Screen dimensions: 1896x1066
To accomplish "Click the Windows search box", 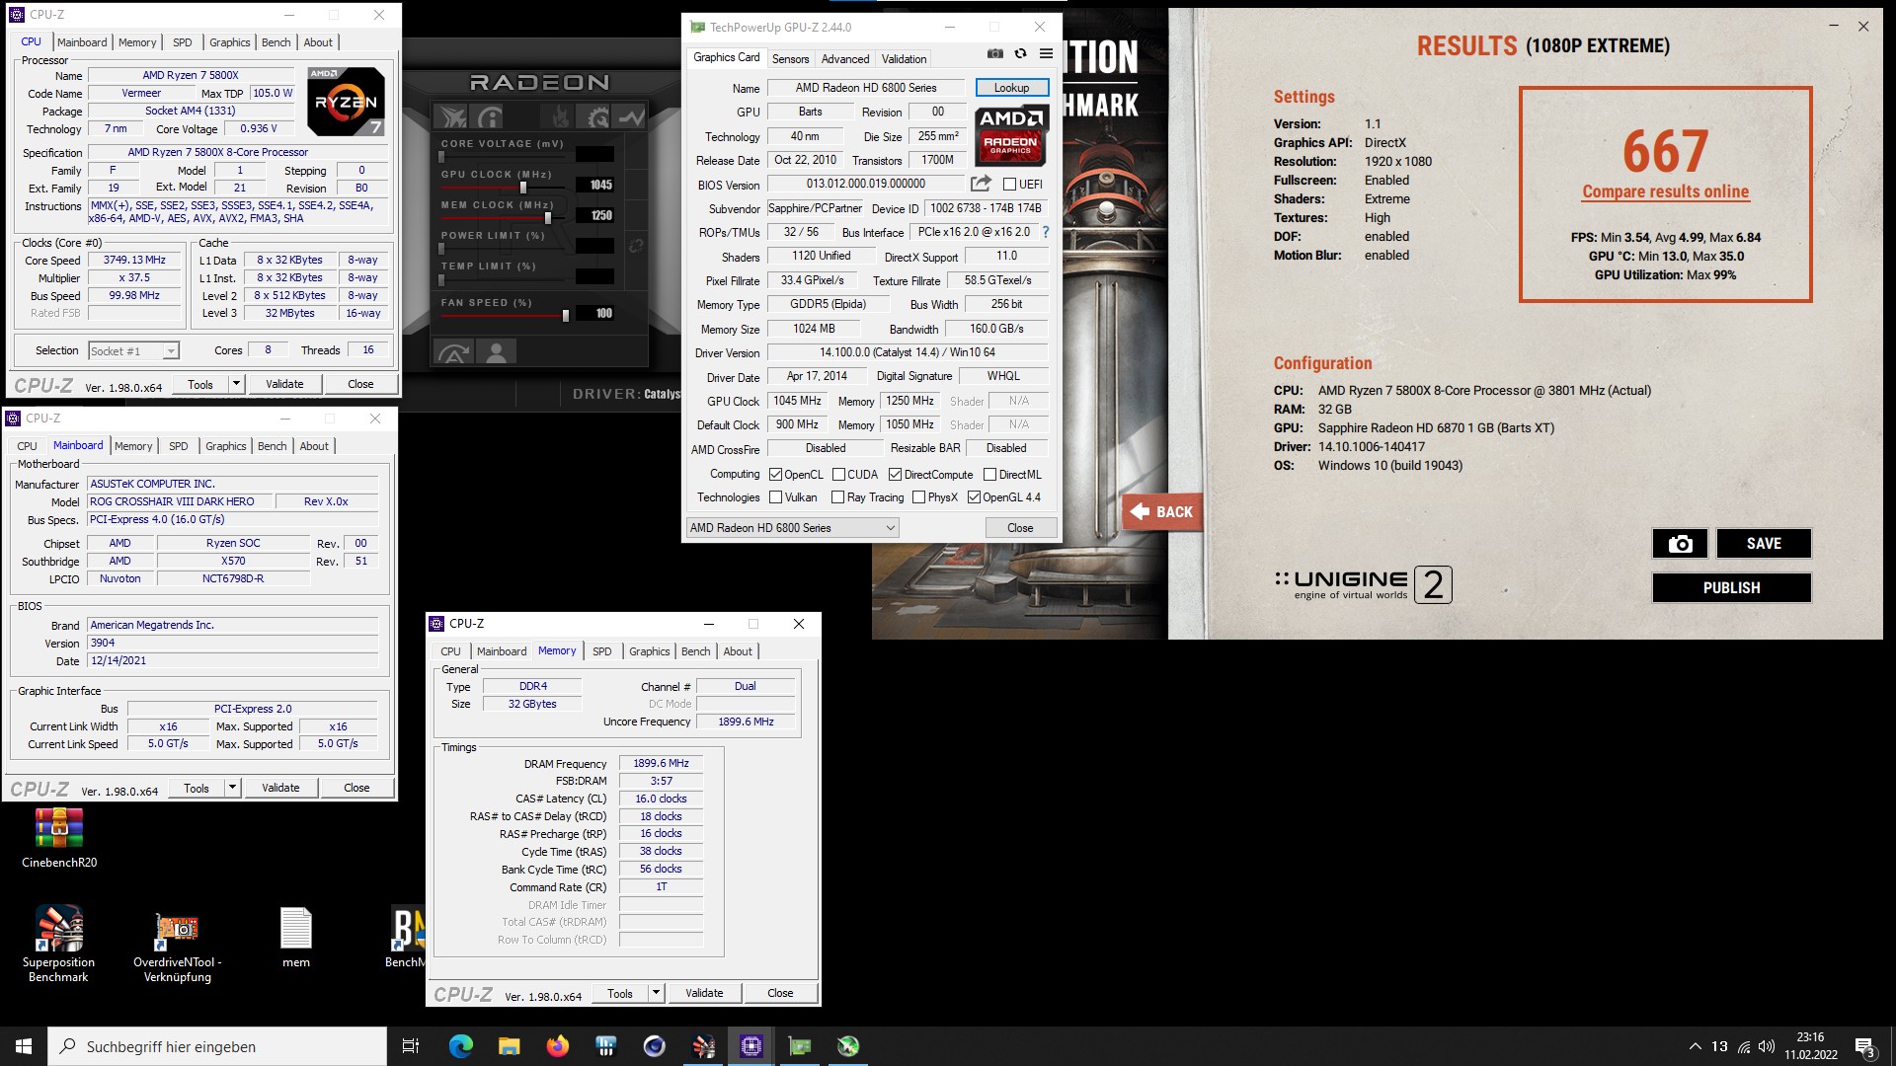I will 217,1046.
